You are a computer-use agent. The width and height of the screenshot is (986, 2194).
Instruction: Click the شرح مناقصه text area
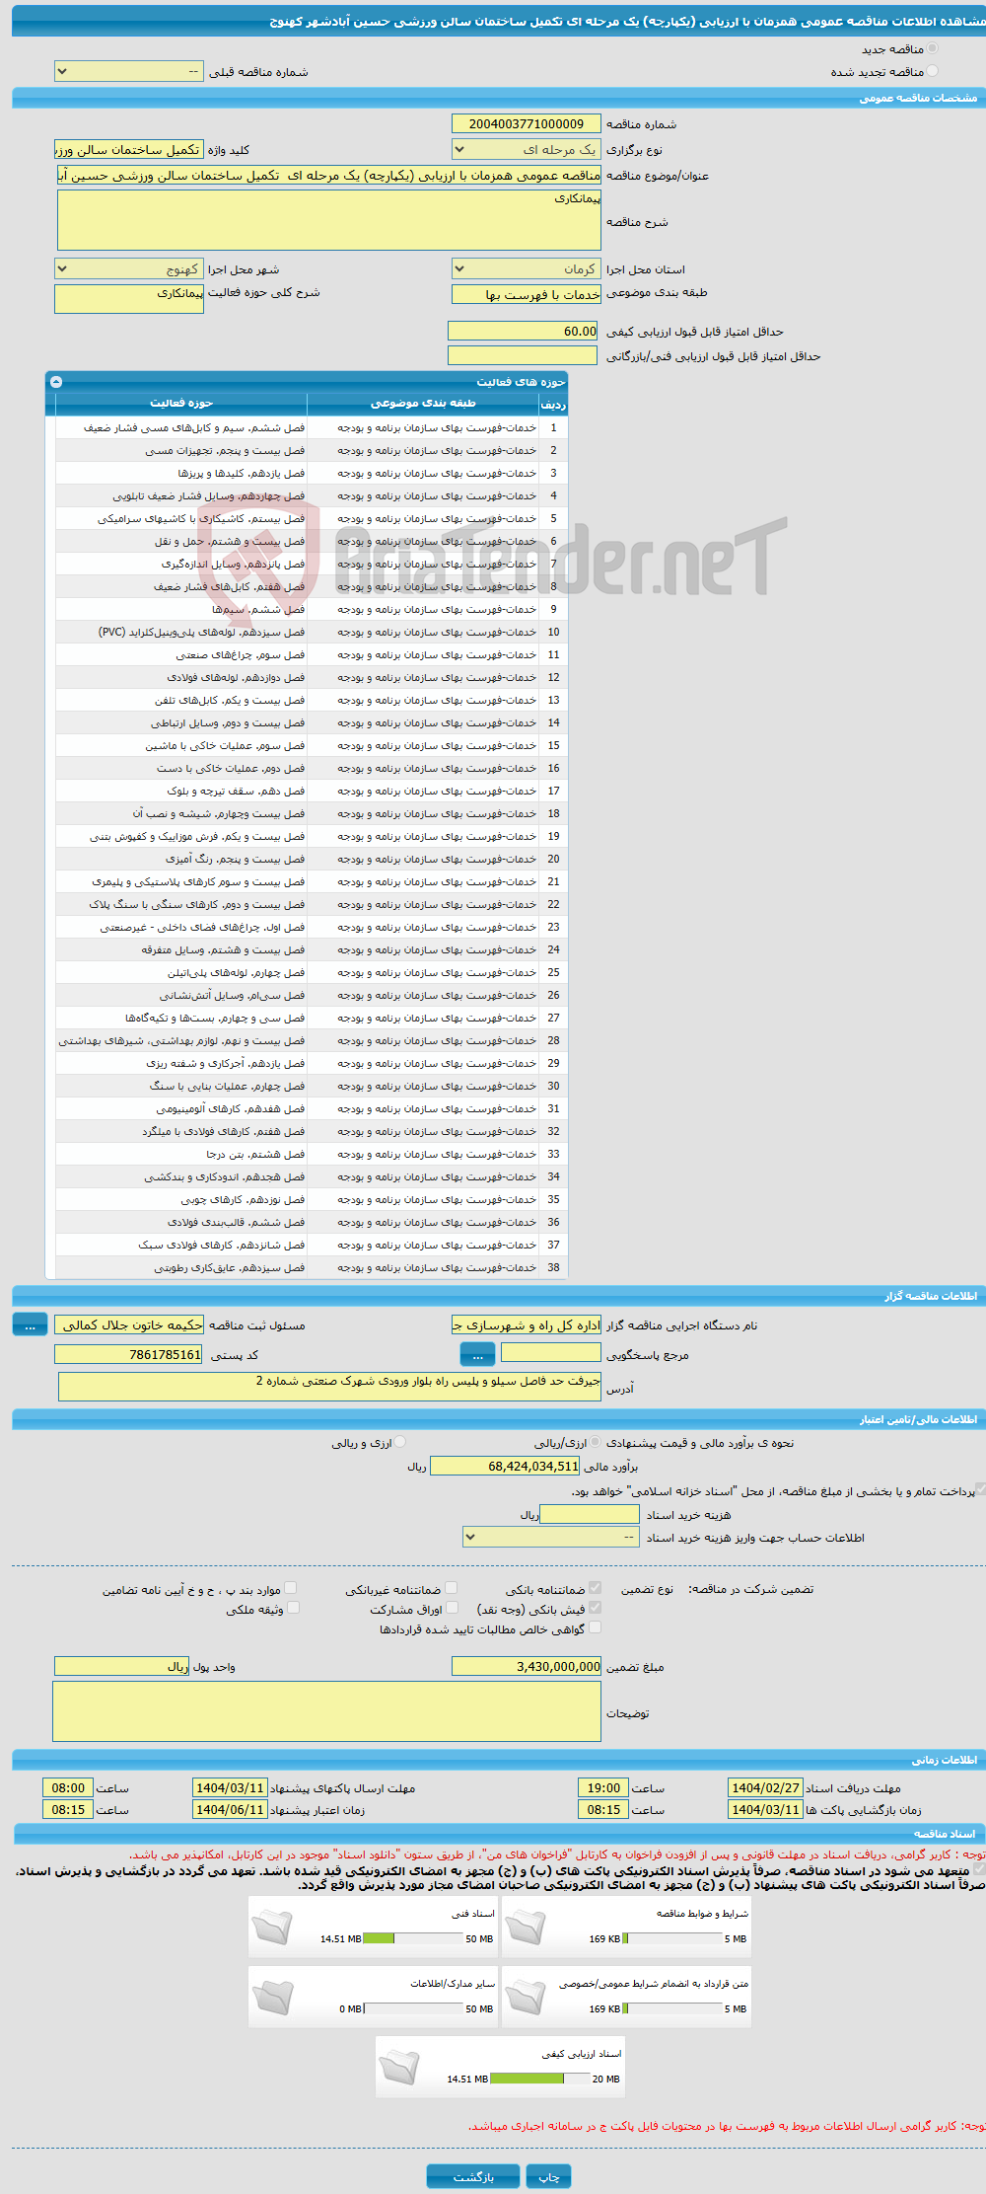click(329, 220)
